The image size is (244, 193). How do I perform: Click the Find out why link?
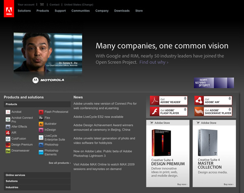point(154,62)
